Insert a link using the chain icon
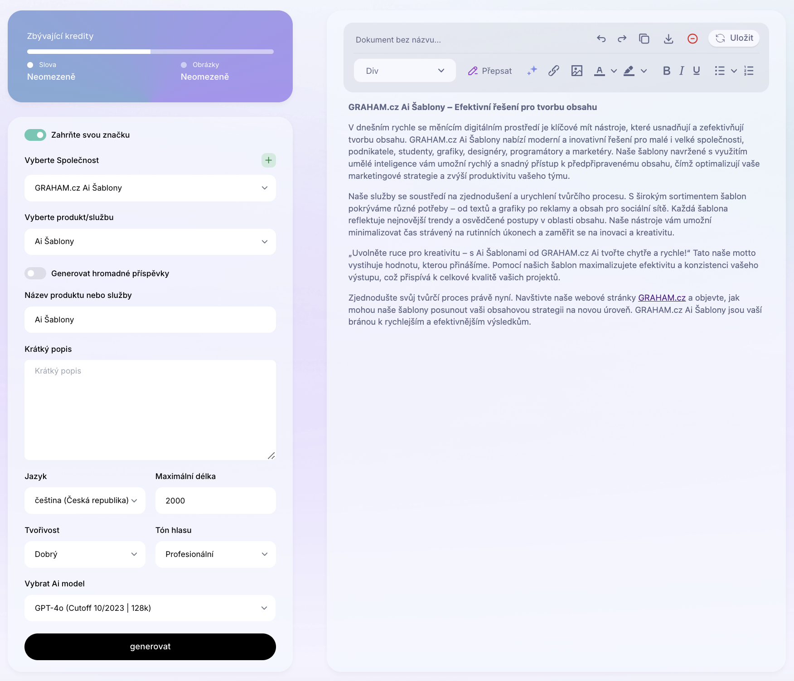Screen dimensions: 794x681 tap(554, 71)
